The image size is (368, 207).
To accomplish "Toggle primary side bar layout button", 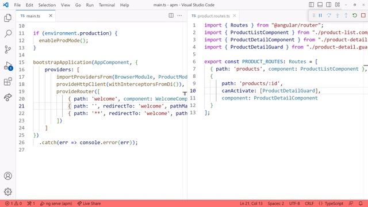I will (x=311, y=5).
